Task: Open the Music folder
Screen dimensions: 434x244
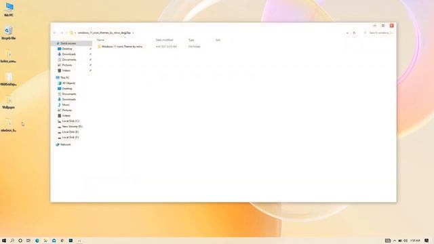Action: coord(66,105)
